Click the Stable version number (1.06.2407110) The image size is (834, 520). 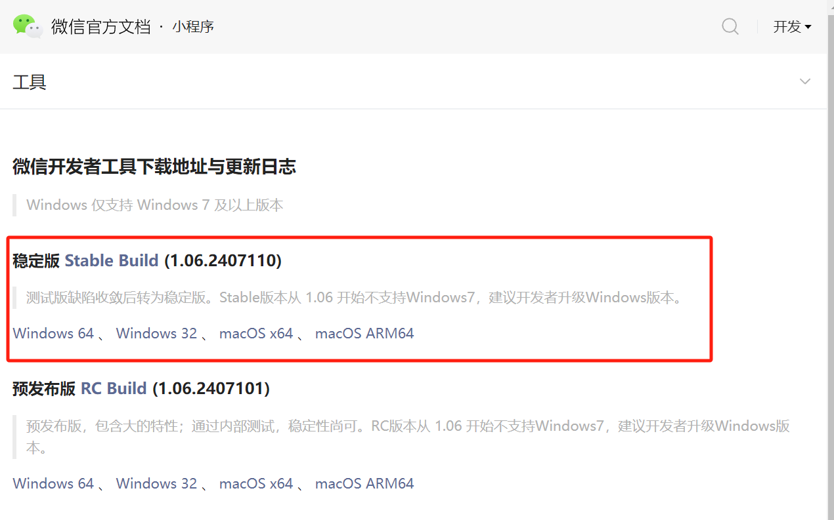point(223,260)
